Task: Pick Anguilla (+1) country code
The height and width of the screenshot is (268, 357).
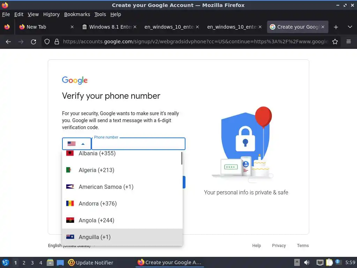Action: pos(122,237)
